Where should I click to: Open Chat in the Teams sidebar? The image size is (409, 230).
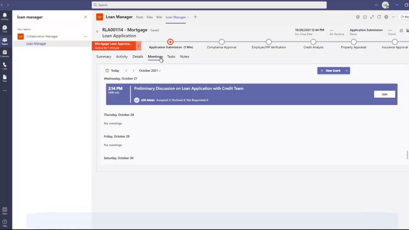pos(4,29)
